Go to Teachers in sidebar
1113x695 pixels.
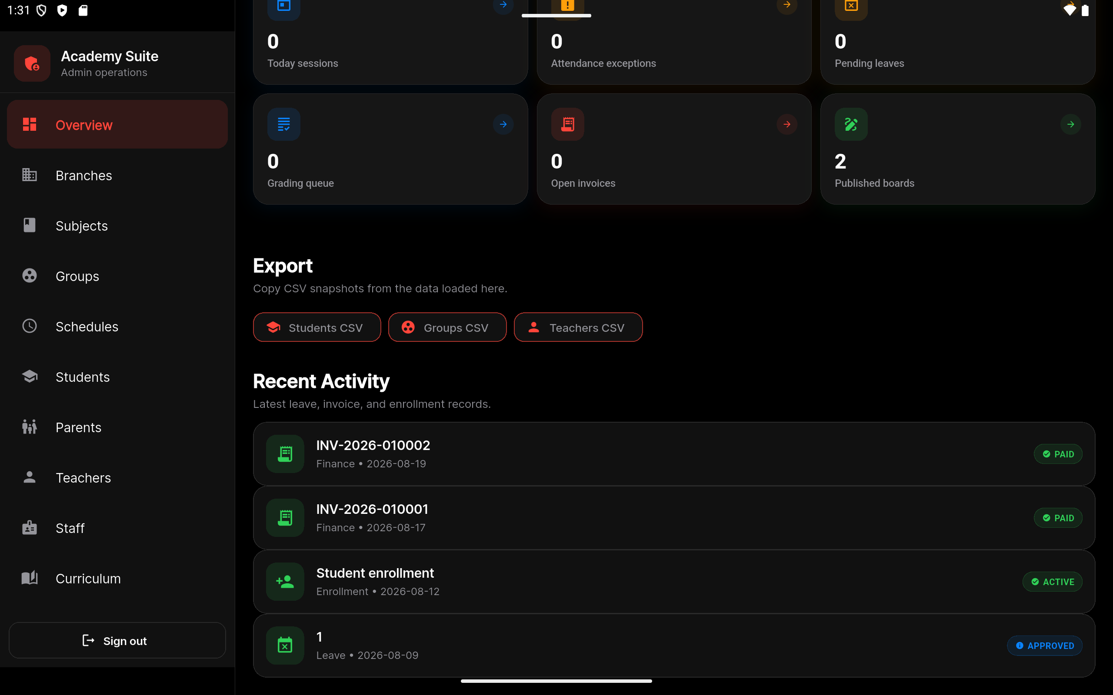click(x=117, y=477)
